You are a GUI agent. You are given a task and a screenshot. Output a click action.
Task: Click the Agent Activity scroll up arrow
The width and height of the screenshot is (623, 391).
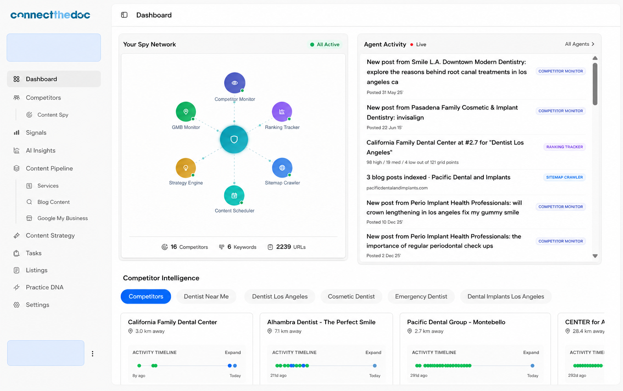tap(595, 58)
